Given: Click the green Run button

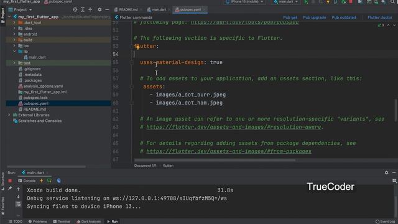Looking at the screenshot, I should pyautogui.click(x=306, y=2).
